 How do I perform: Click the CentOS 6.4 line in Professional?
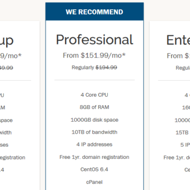coord(94,169)
